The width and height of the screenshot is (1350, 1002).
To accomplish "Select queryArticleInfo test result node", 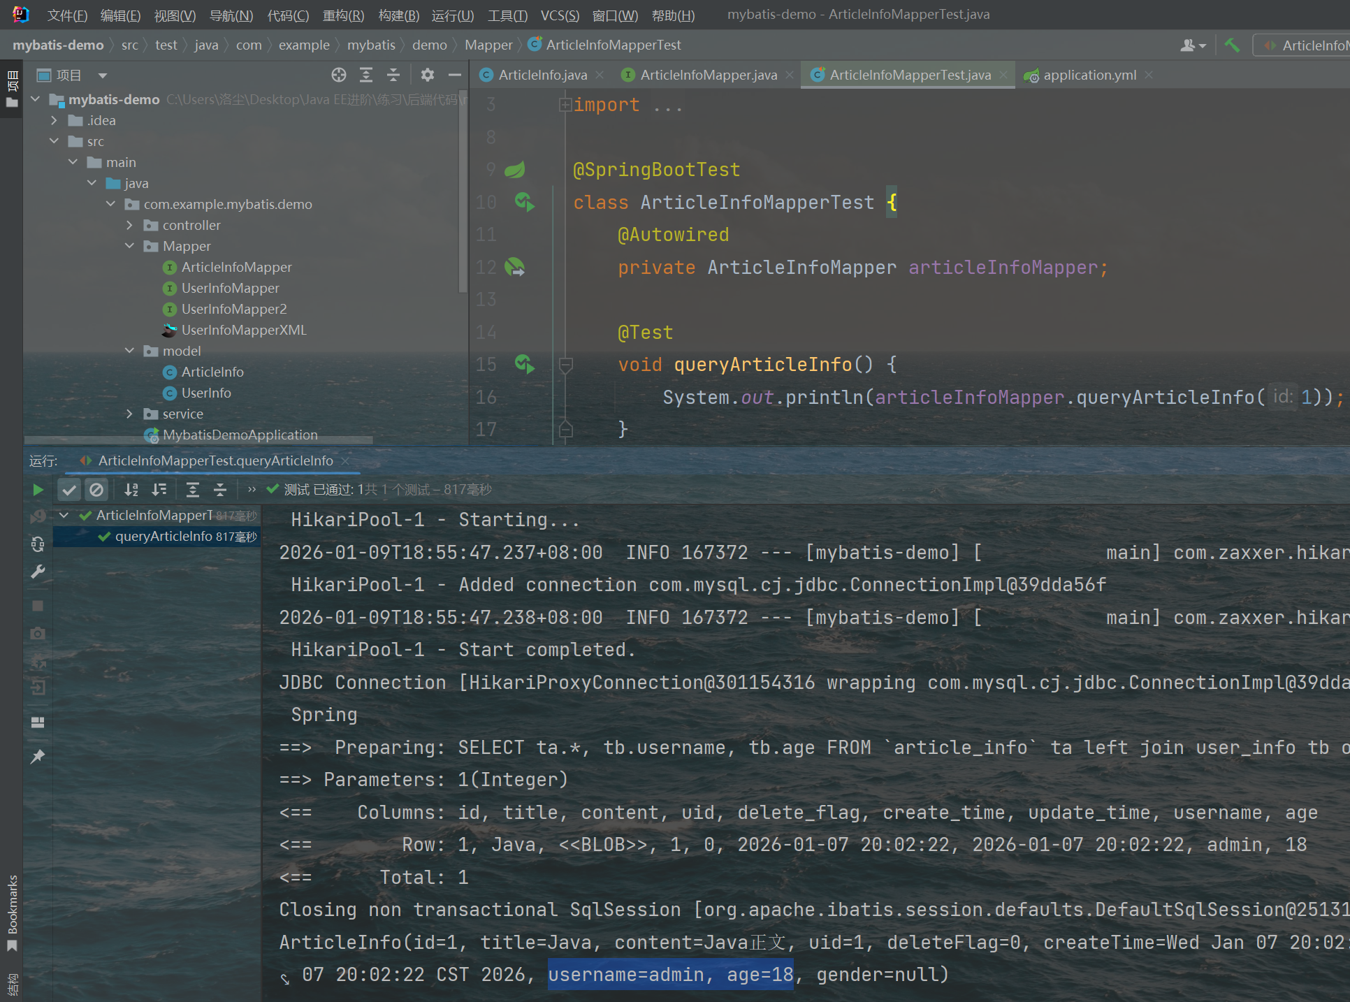I will pos(164,537).
